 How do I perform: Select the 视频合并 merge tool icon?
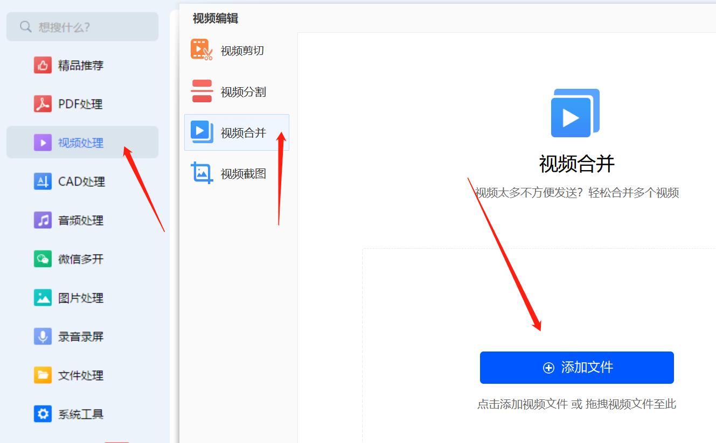point(201,132)
